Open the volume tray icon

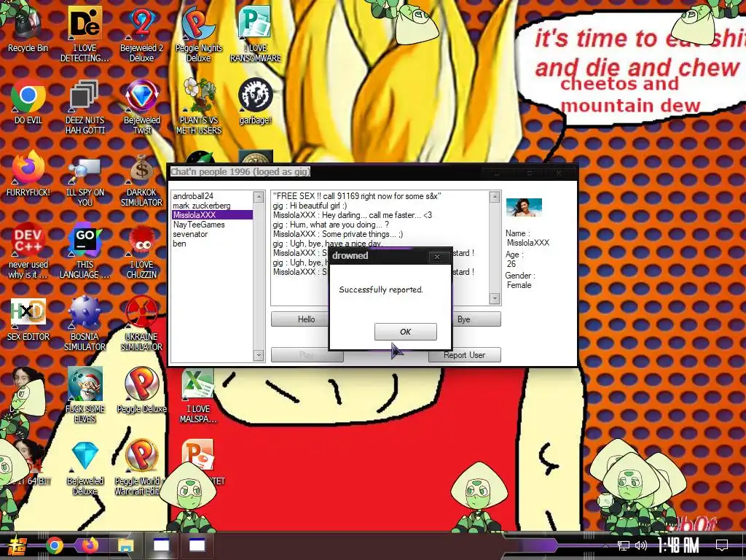(641, 545)
